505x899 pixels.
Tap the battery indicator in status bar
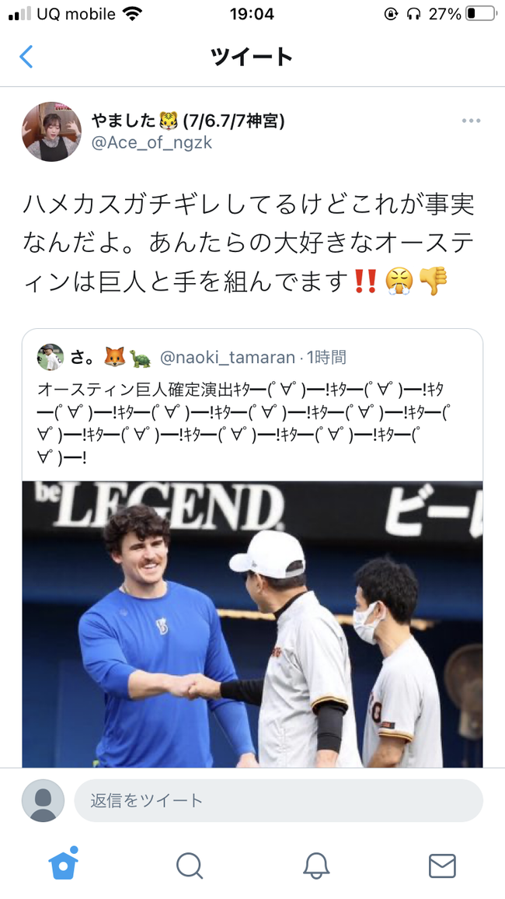point(480,14)
